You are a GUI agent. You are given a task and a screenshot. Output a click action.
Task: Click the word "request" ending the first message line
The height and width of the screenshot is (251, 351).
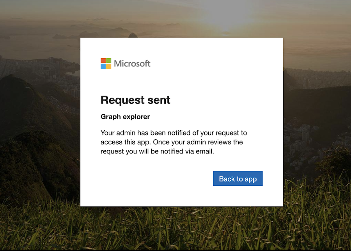[x=227, y=133]
